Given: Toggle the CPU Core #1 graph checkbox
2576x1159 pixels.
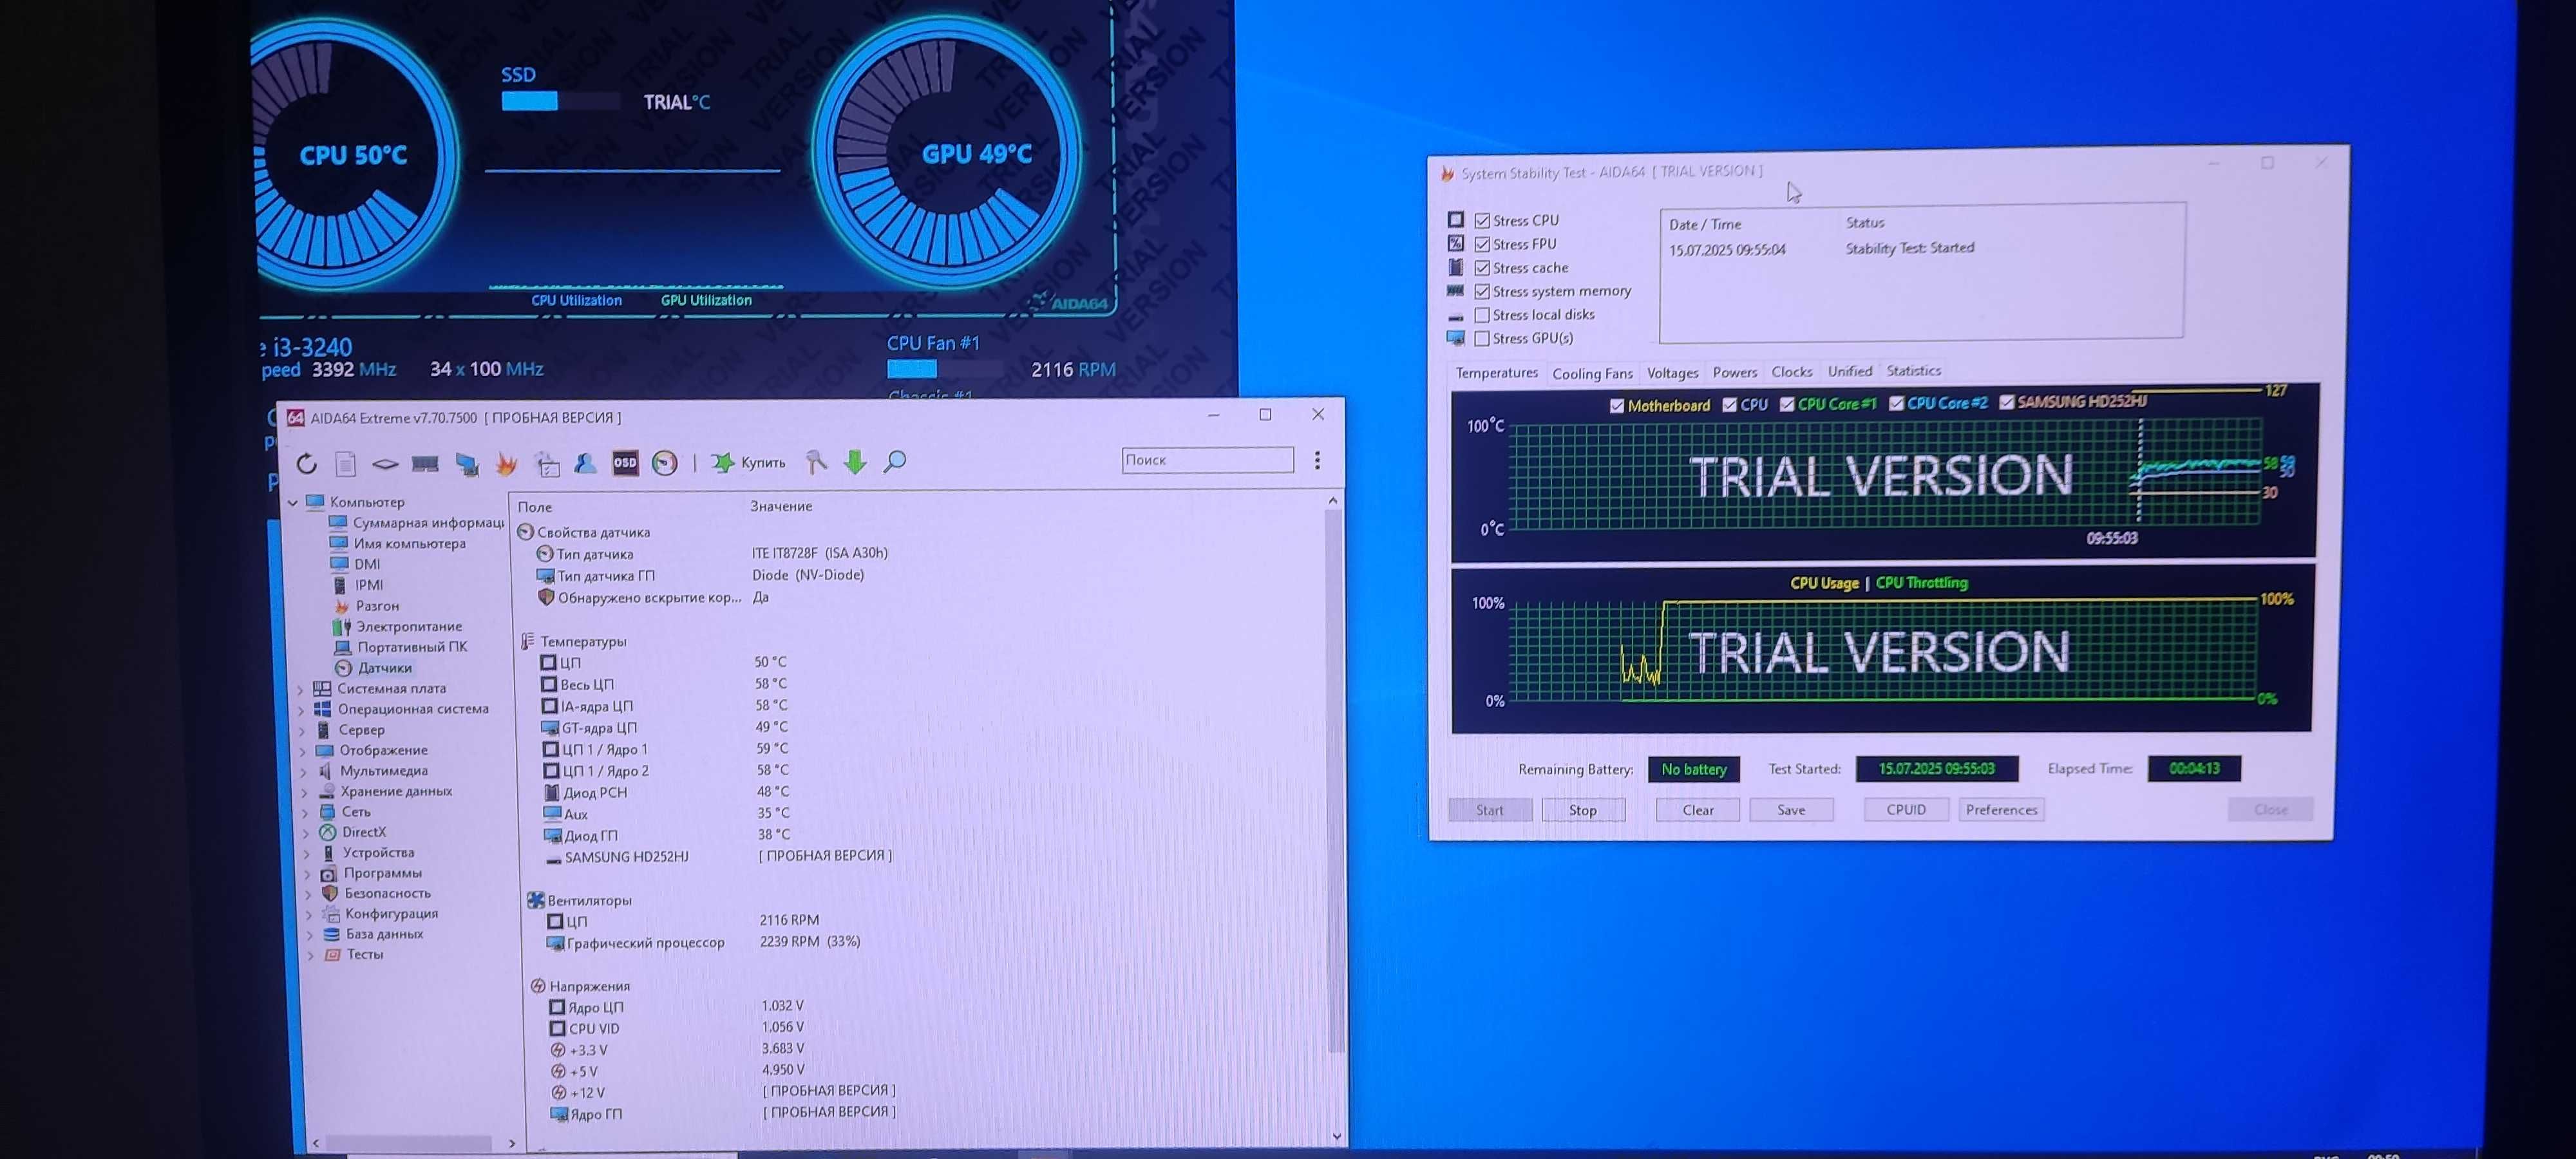Looking at the screenshot, I should coord(1787,405).
